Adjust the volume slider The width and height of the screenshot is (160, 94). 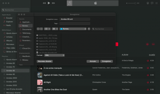coord(132,3)
